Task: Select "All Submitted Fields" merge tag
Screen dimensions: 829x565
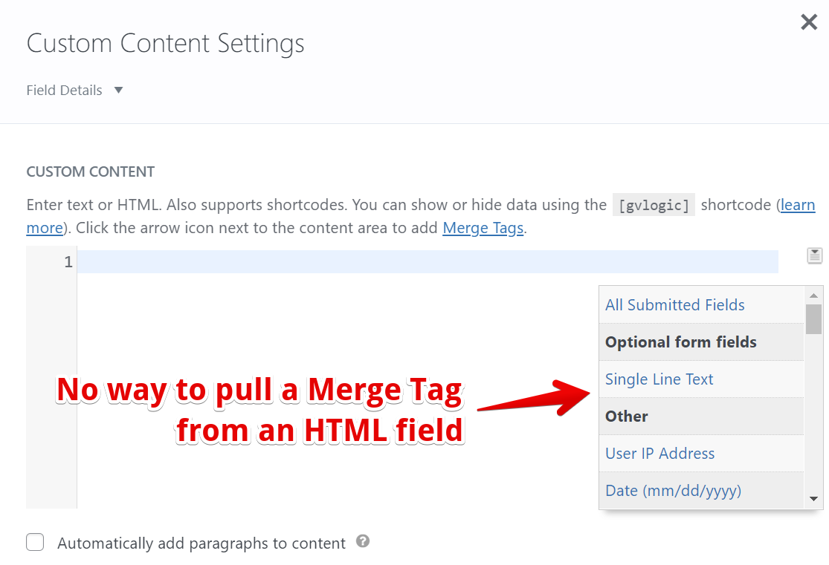Action: click(674, 304)
